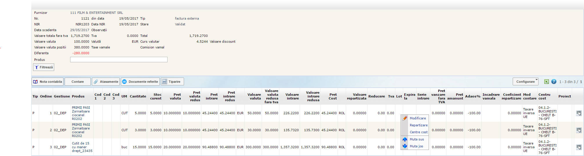This screenshot has height=156, width=584.
Task: Click the Tiparire printer button
Action: click(172, 82)
